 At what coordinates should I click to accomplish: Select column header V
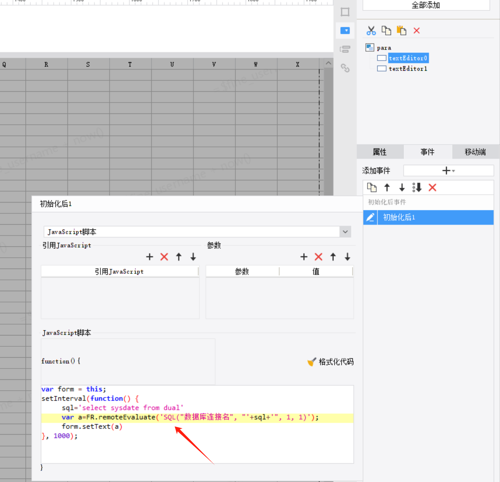[214, 65]
